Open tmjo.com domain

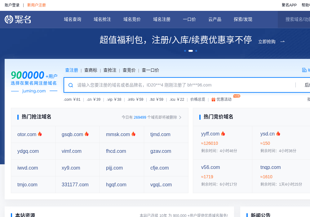click(x=27, y=184)
